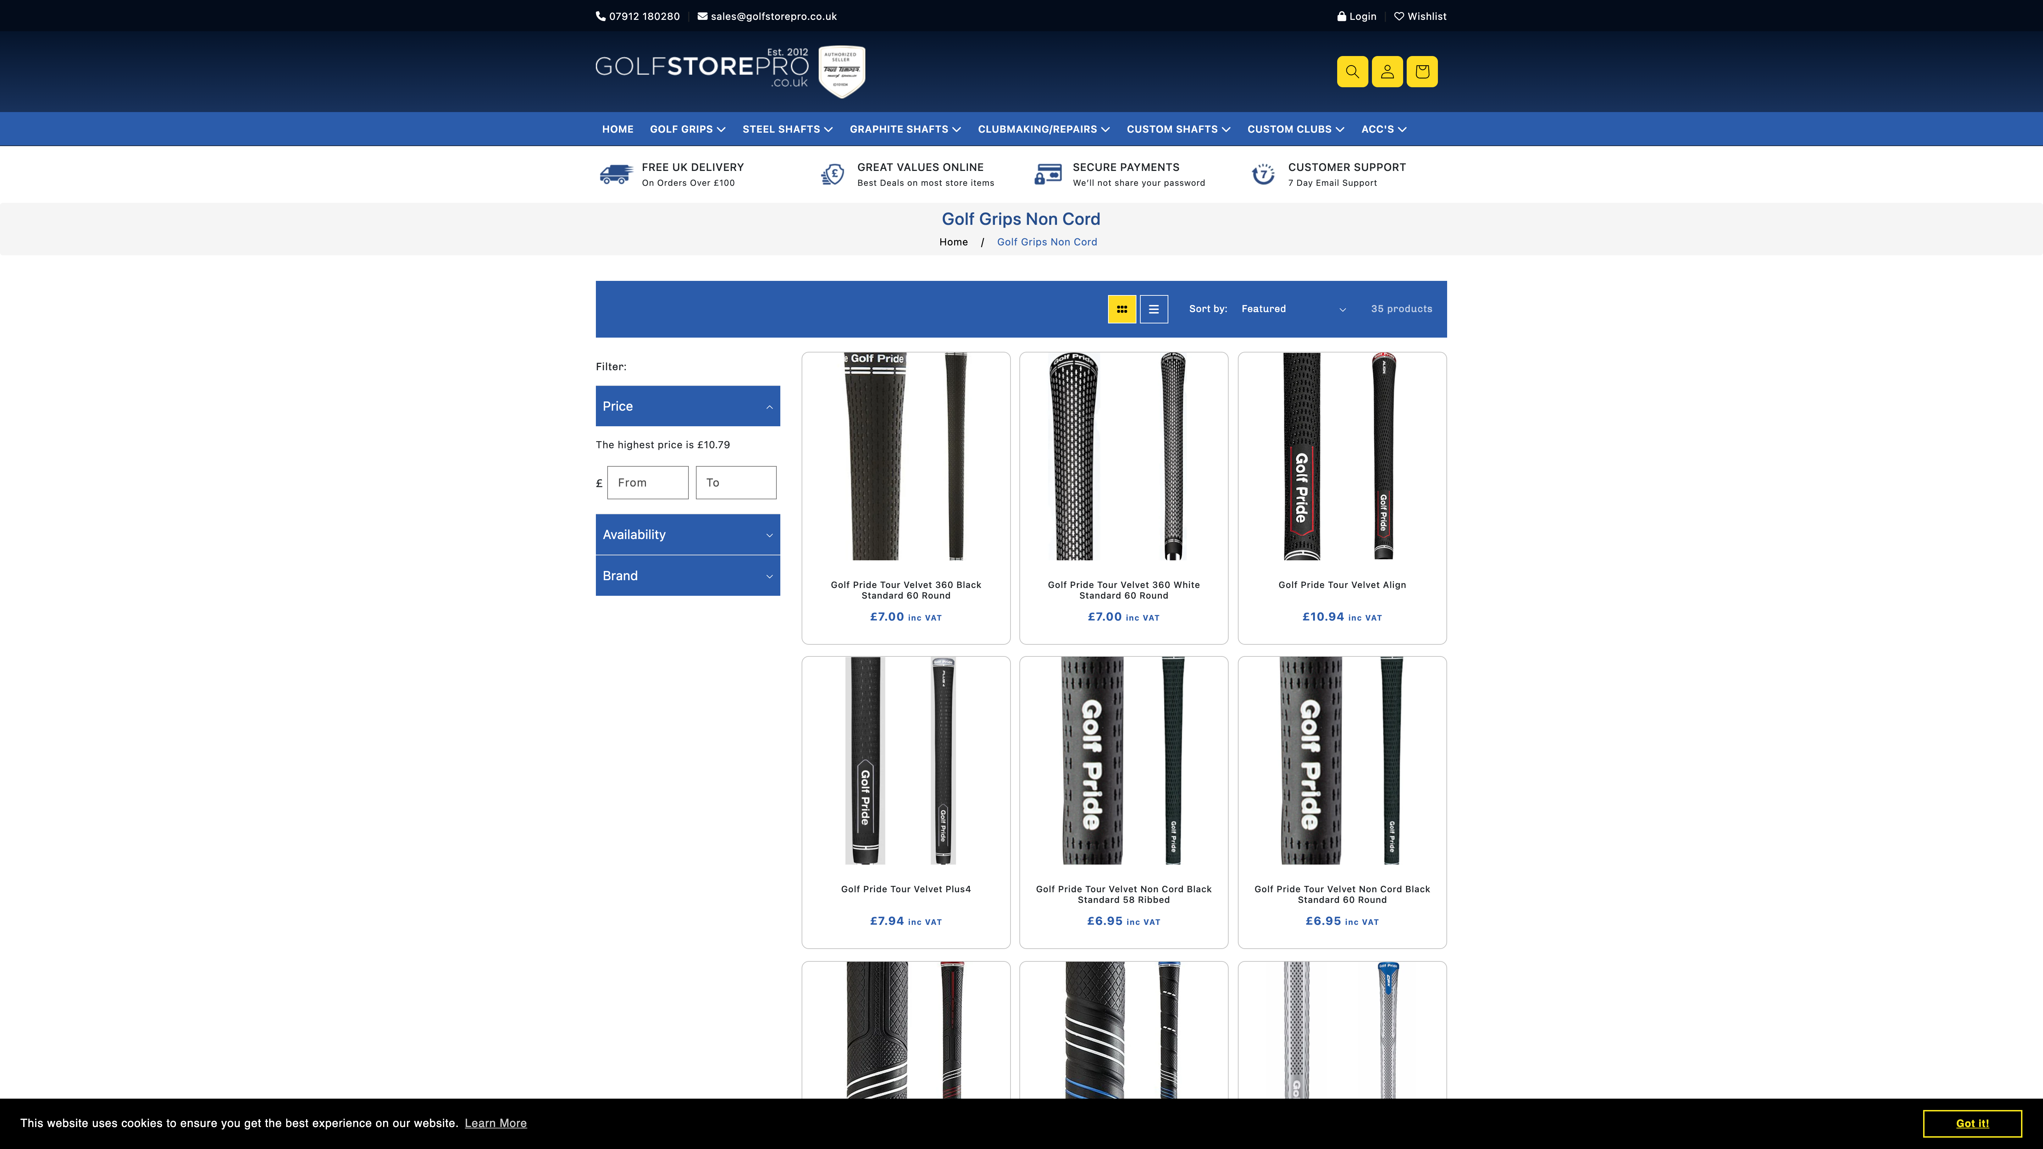Viewport: 2043px width, 1149px height.
Task: Click Non Cord Black Standard 58 Ribbed title
Action: [1123, 894]
